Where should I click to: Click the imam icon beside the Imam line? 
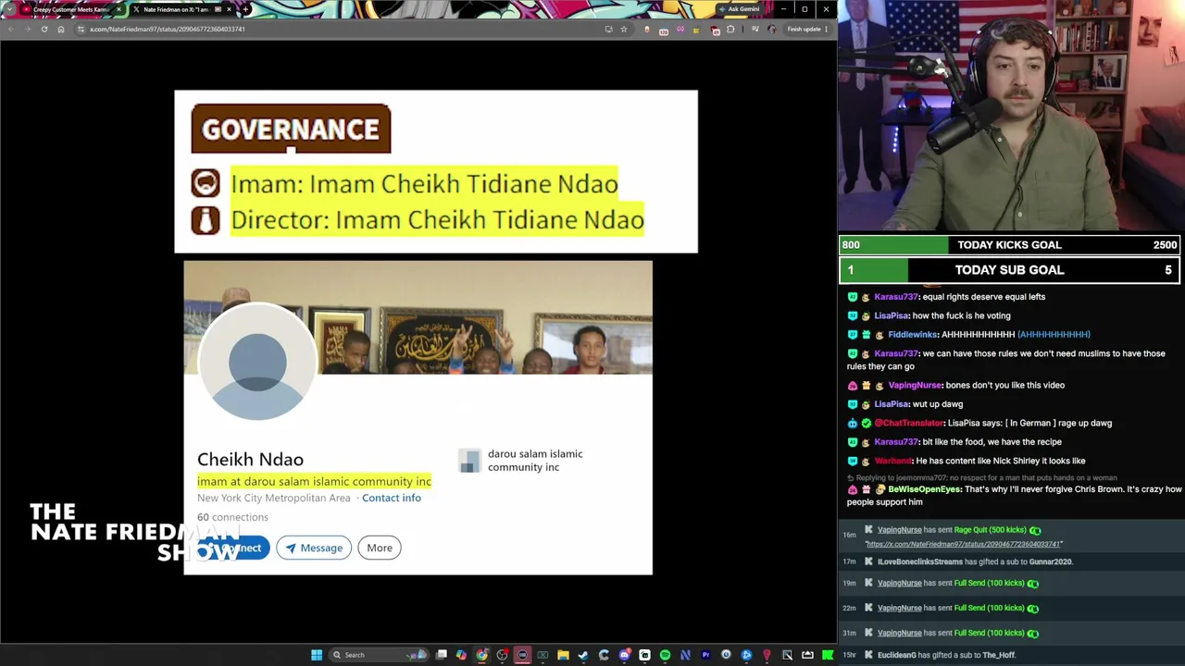pos(206,183)
